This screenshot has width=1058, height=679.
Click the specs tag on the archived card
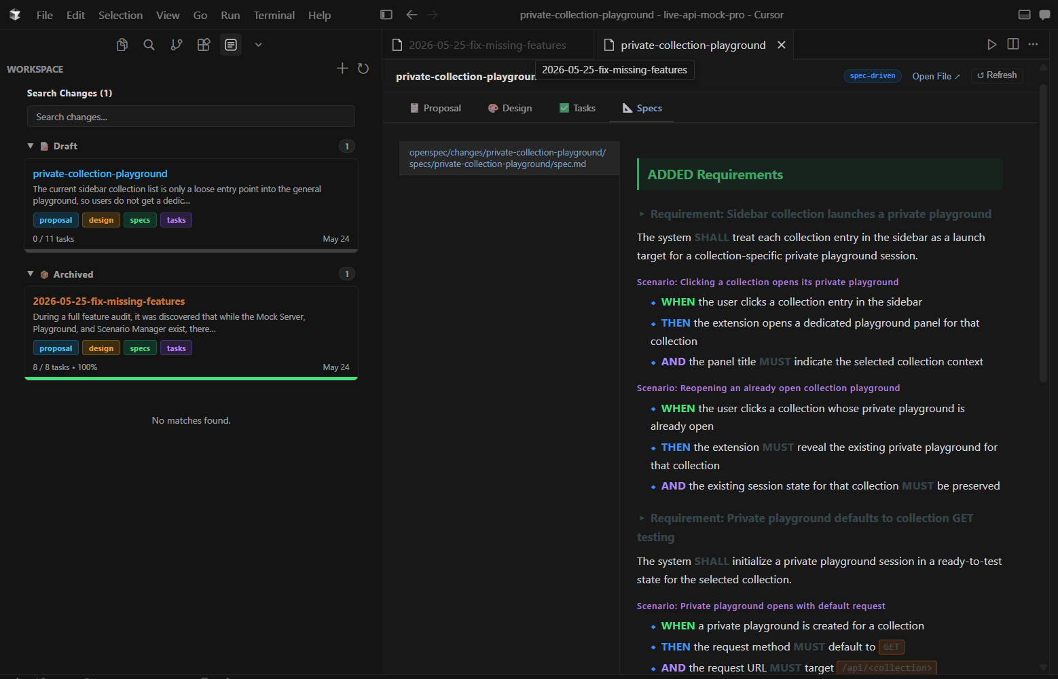pyautogui.click(x=140, y=348)
